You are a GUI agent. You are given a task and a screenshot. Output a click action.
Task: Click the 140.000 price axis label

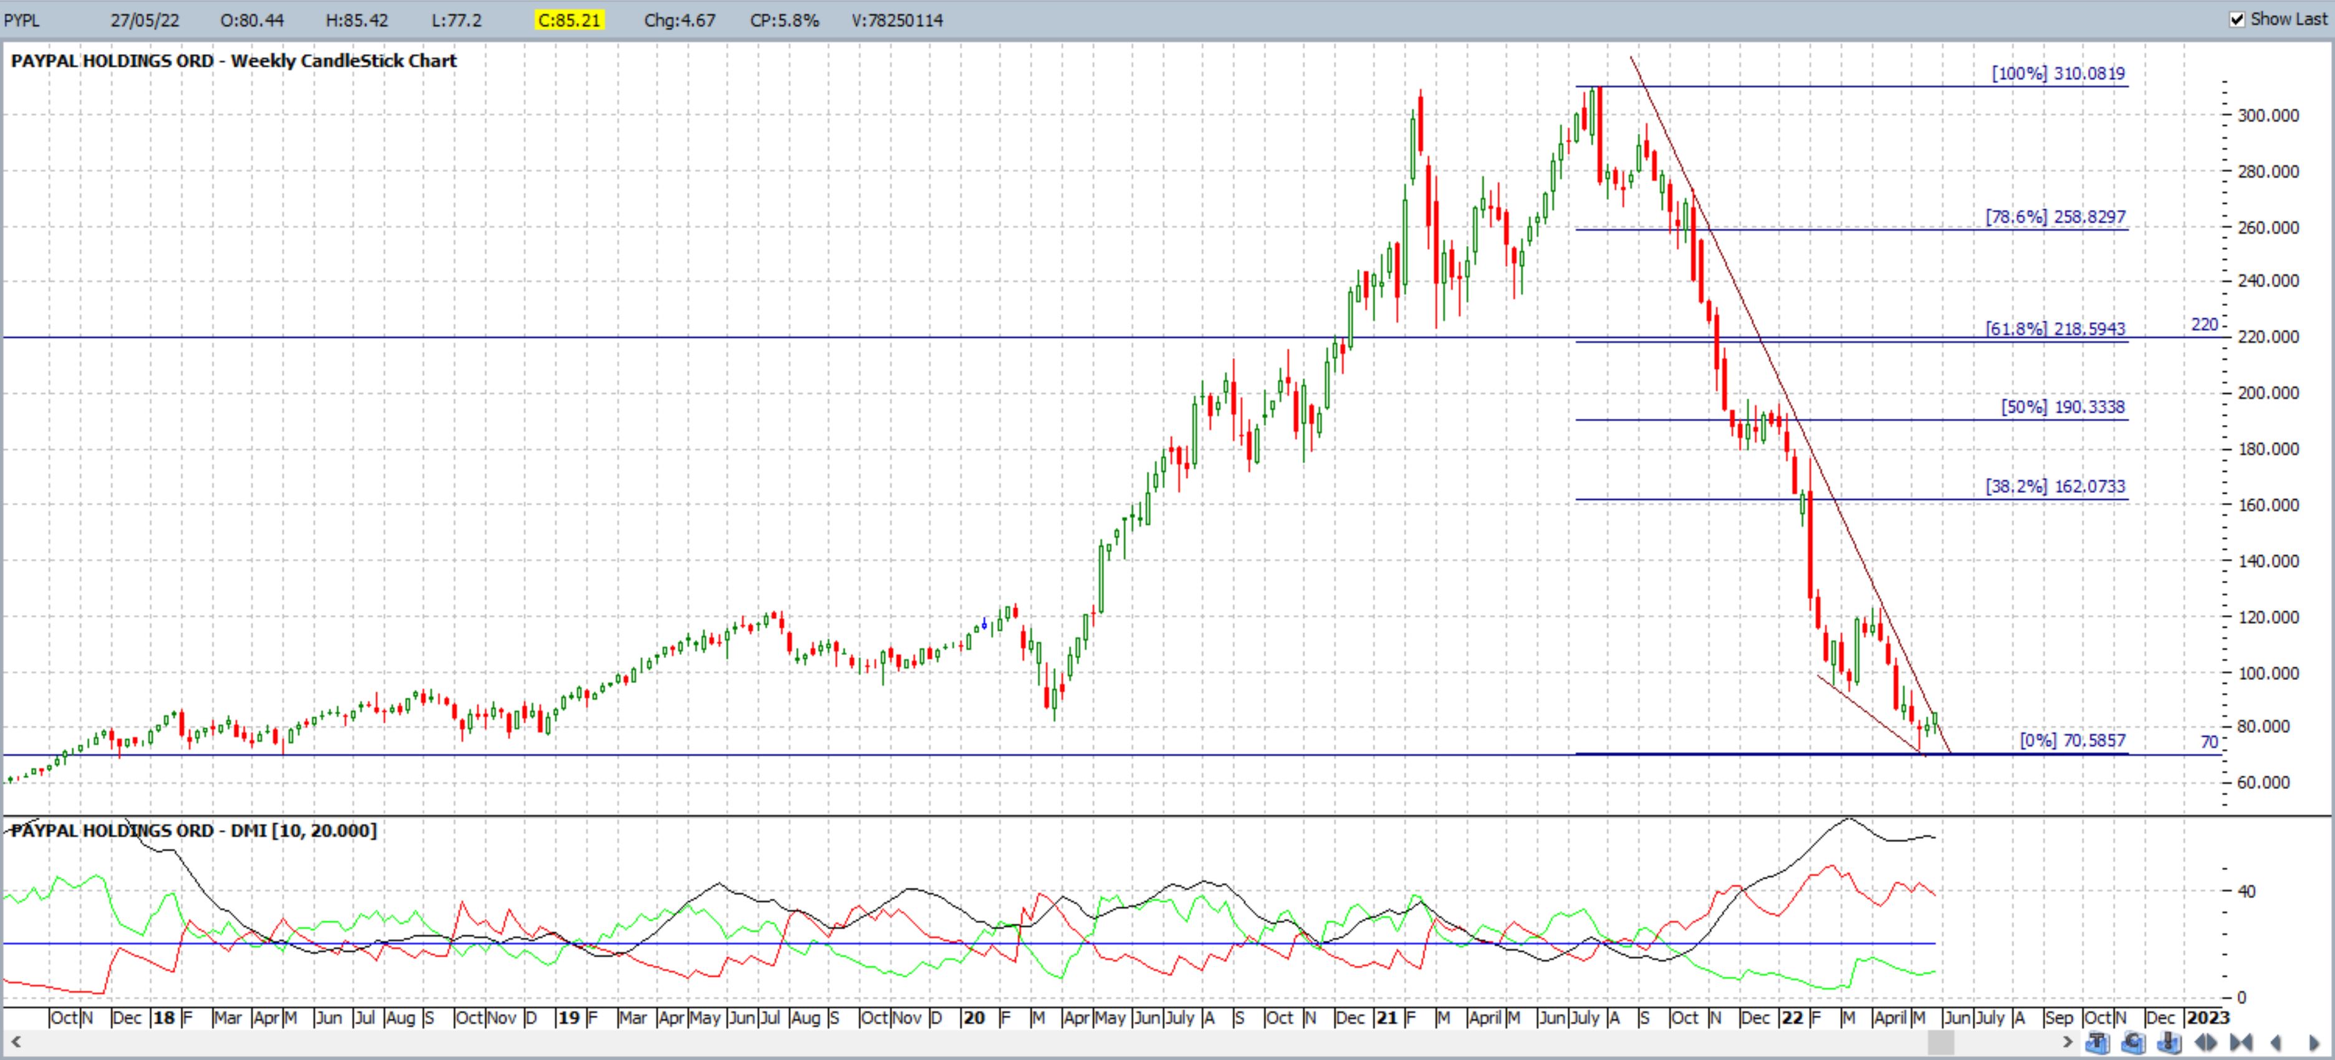click(x=2268, y=561)
